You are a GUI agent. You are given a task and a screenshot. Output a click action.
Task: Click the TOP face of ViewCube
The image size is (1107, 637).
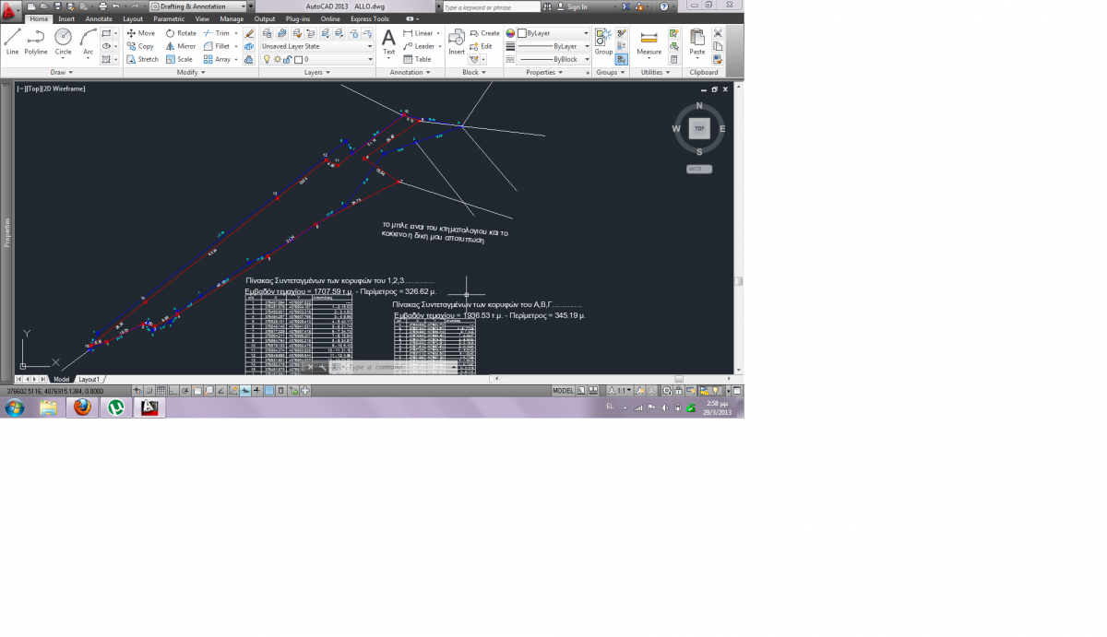pyautogui.click(x=699, y=129)
